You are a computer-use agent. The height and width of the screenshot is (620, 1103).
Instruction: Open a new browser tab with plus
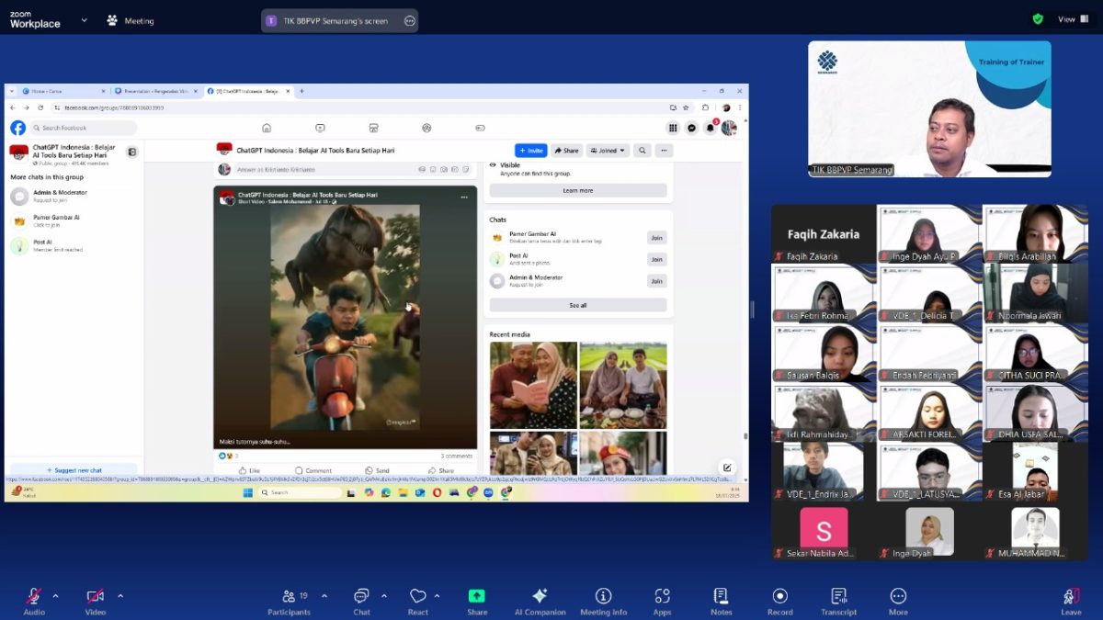[301, 91]
